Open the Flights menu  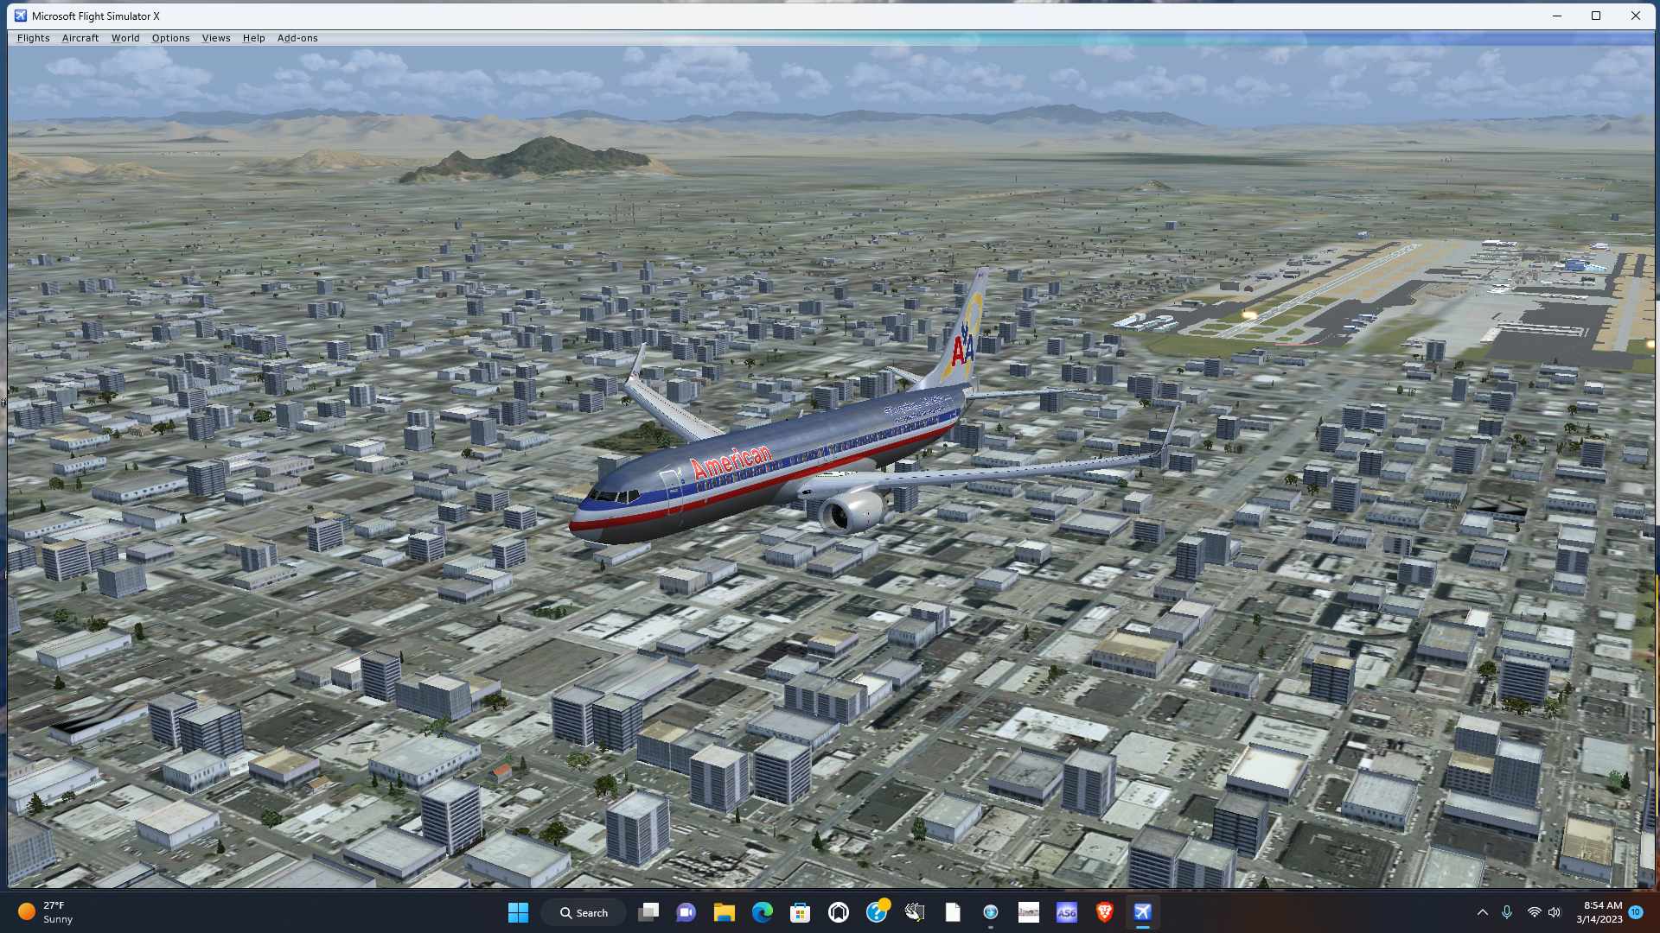33,38
